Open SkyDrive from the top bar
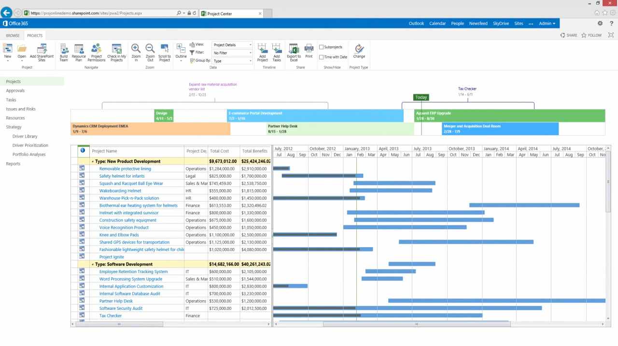 [501, 23]
